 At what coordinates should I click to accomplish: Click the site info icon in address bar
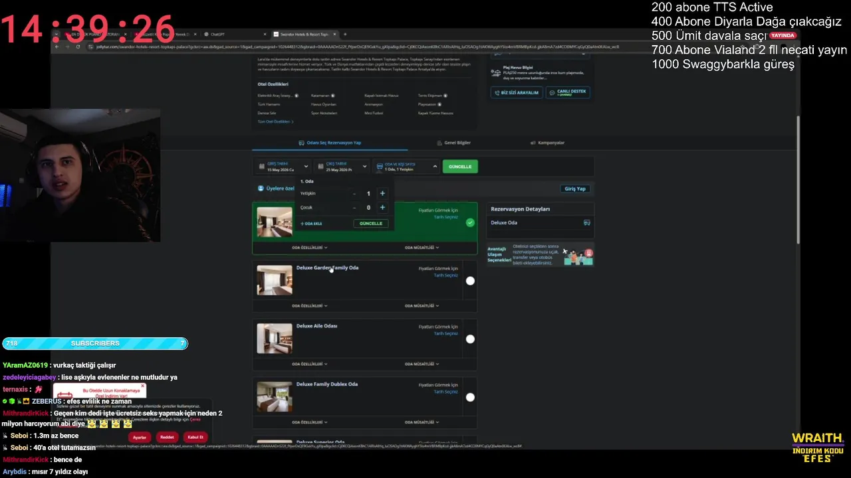(91, 46)
